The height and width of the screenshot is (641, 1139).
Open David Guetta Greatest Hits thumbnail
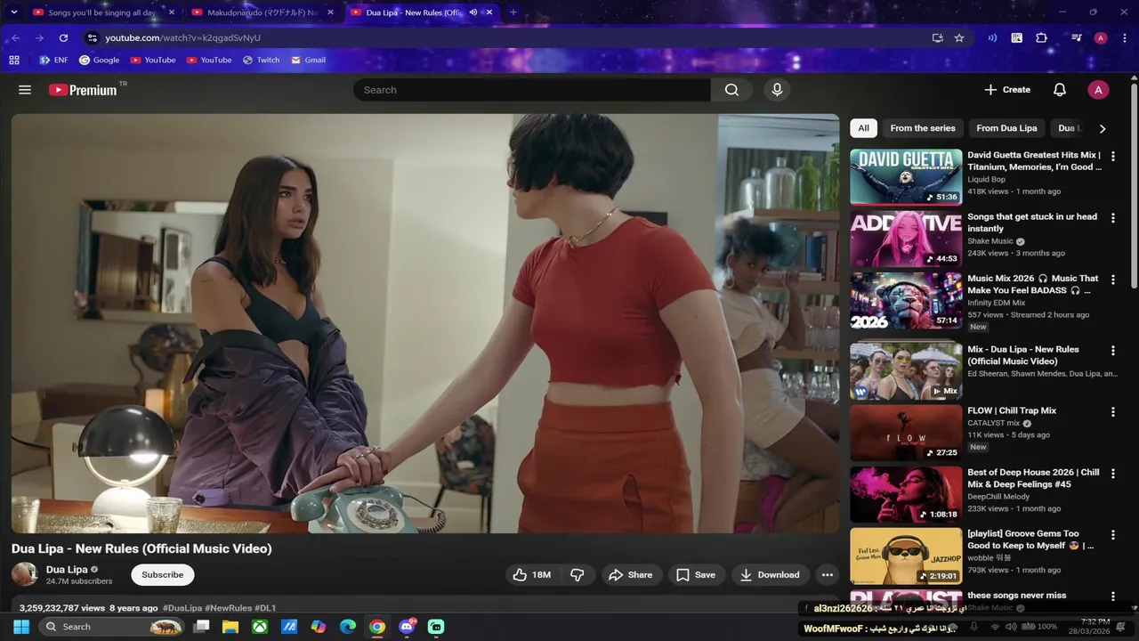click(906, 176)
